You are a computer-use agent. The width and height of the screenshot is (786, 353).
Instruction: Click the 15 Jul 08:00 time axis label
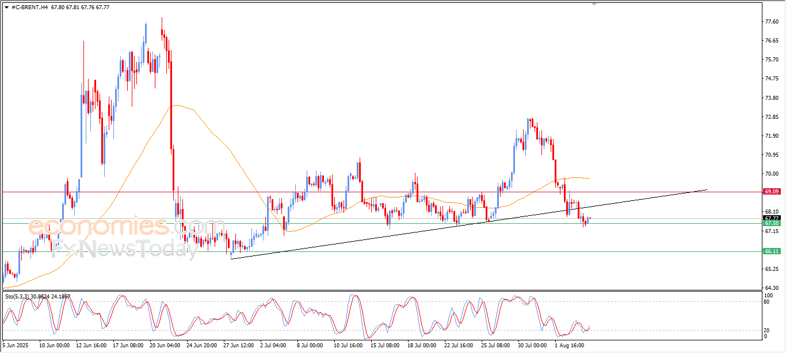pos(385,346)
